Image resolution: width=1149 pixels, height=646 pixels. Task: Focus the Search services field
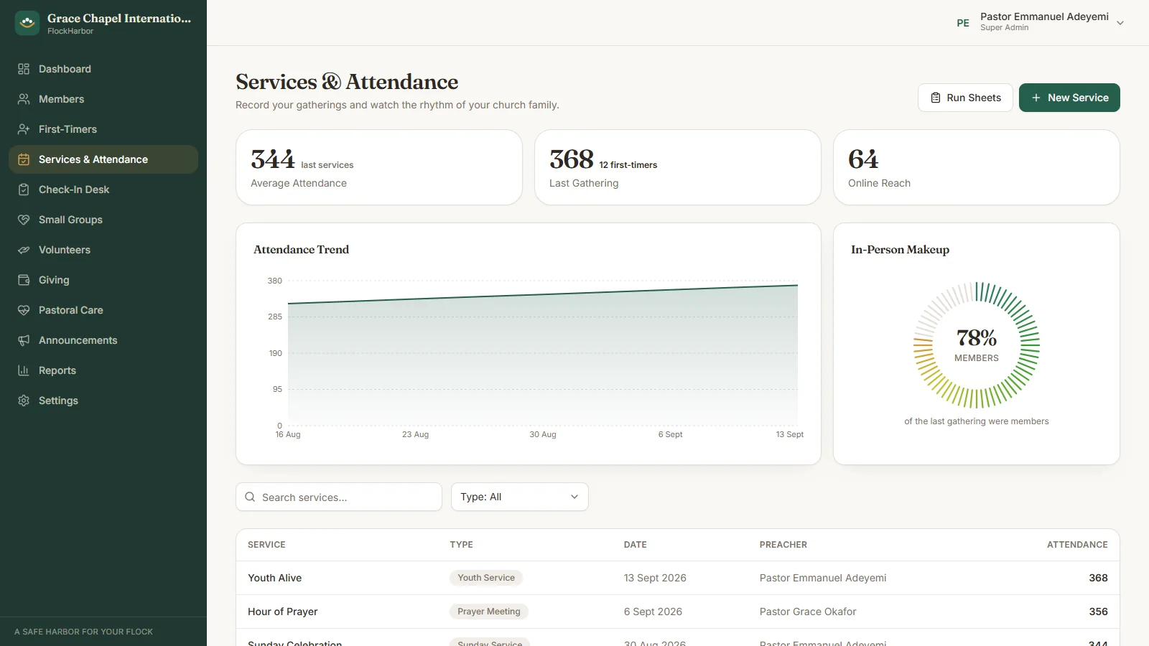click(x=339, y=497)
